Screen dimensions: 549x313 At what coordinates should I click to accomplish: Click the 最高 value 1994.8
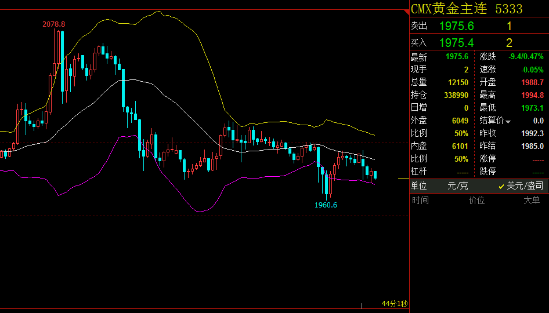[x=532, y=95]
